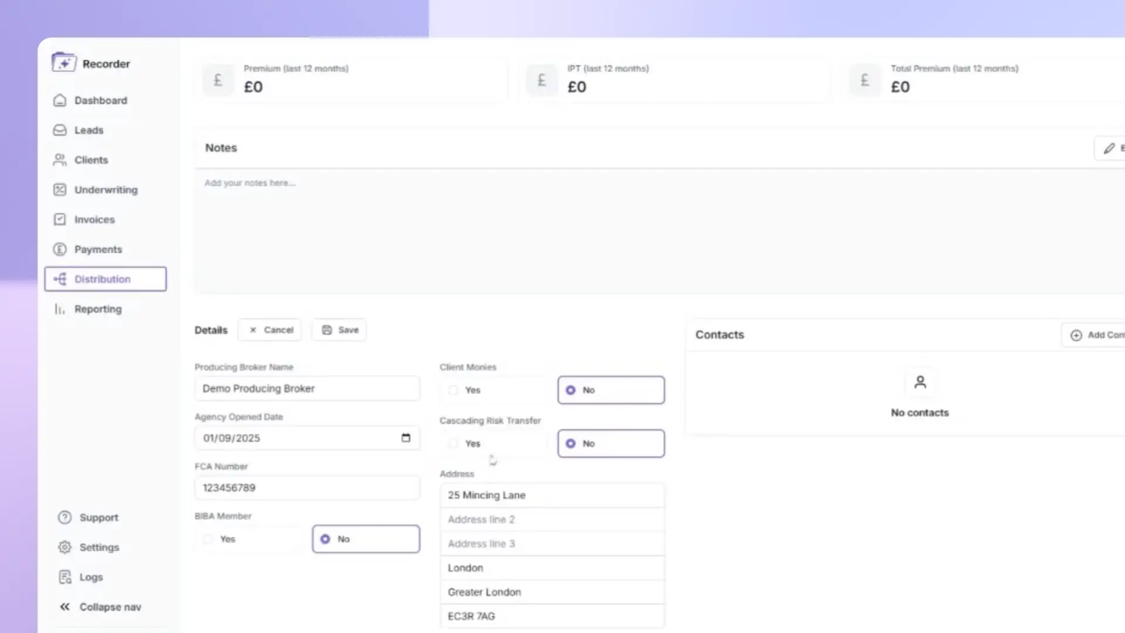
Task: Click the Save button in Details
Action: pos(340,330)
